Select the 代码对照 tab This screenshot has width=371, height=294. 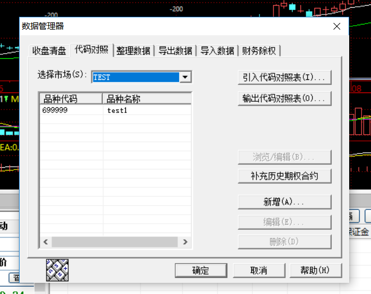tap(92, 50)
